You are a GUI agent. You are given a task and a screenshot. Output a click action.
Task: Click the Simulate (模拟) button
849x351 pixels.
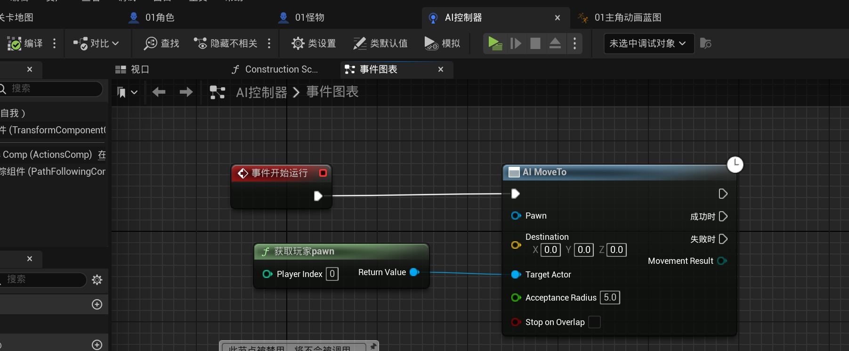(442, 43)
